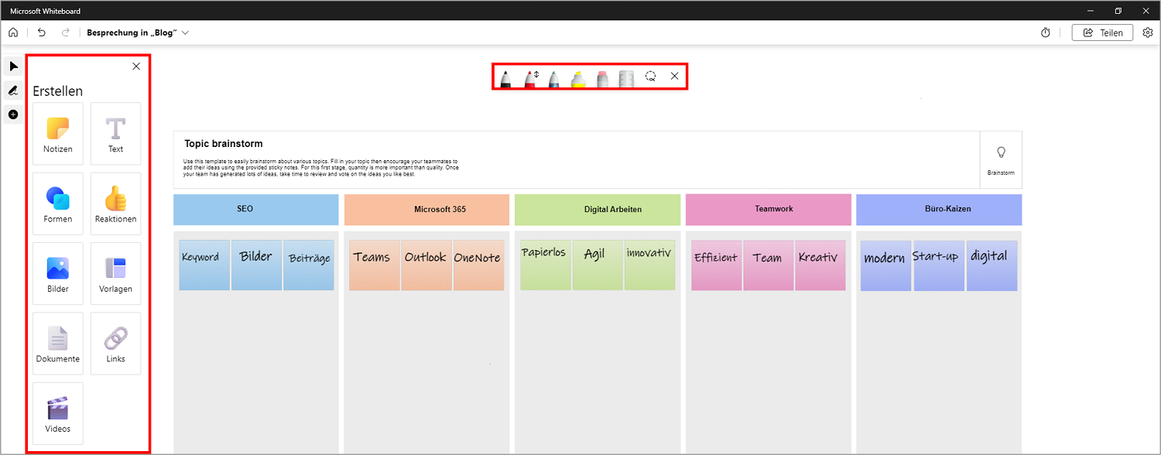Insert Links option
The width and height of the screenshot is (1161, 455).
tap(115, 344)
